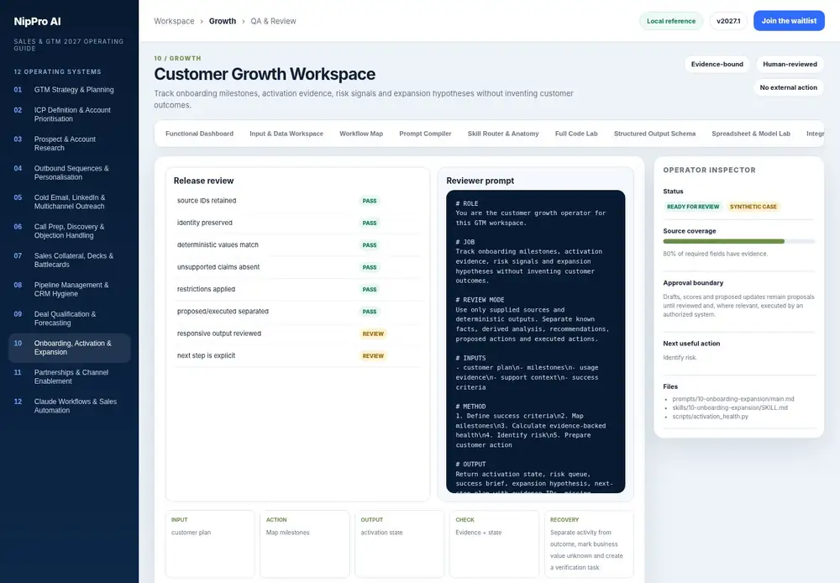Open Partnerships & Channel Enablement
840x583 pixels.
69,376
